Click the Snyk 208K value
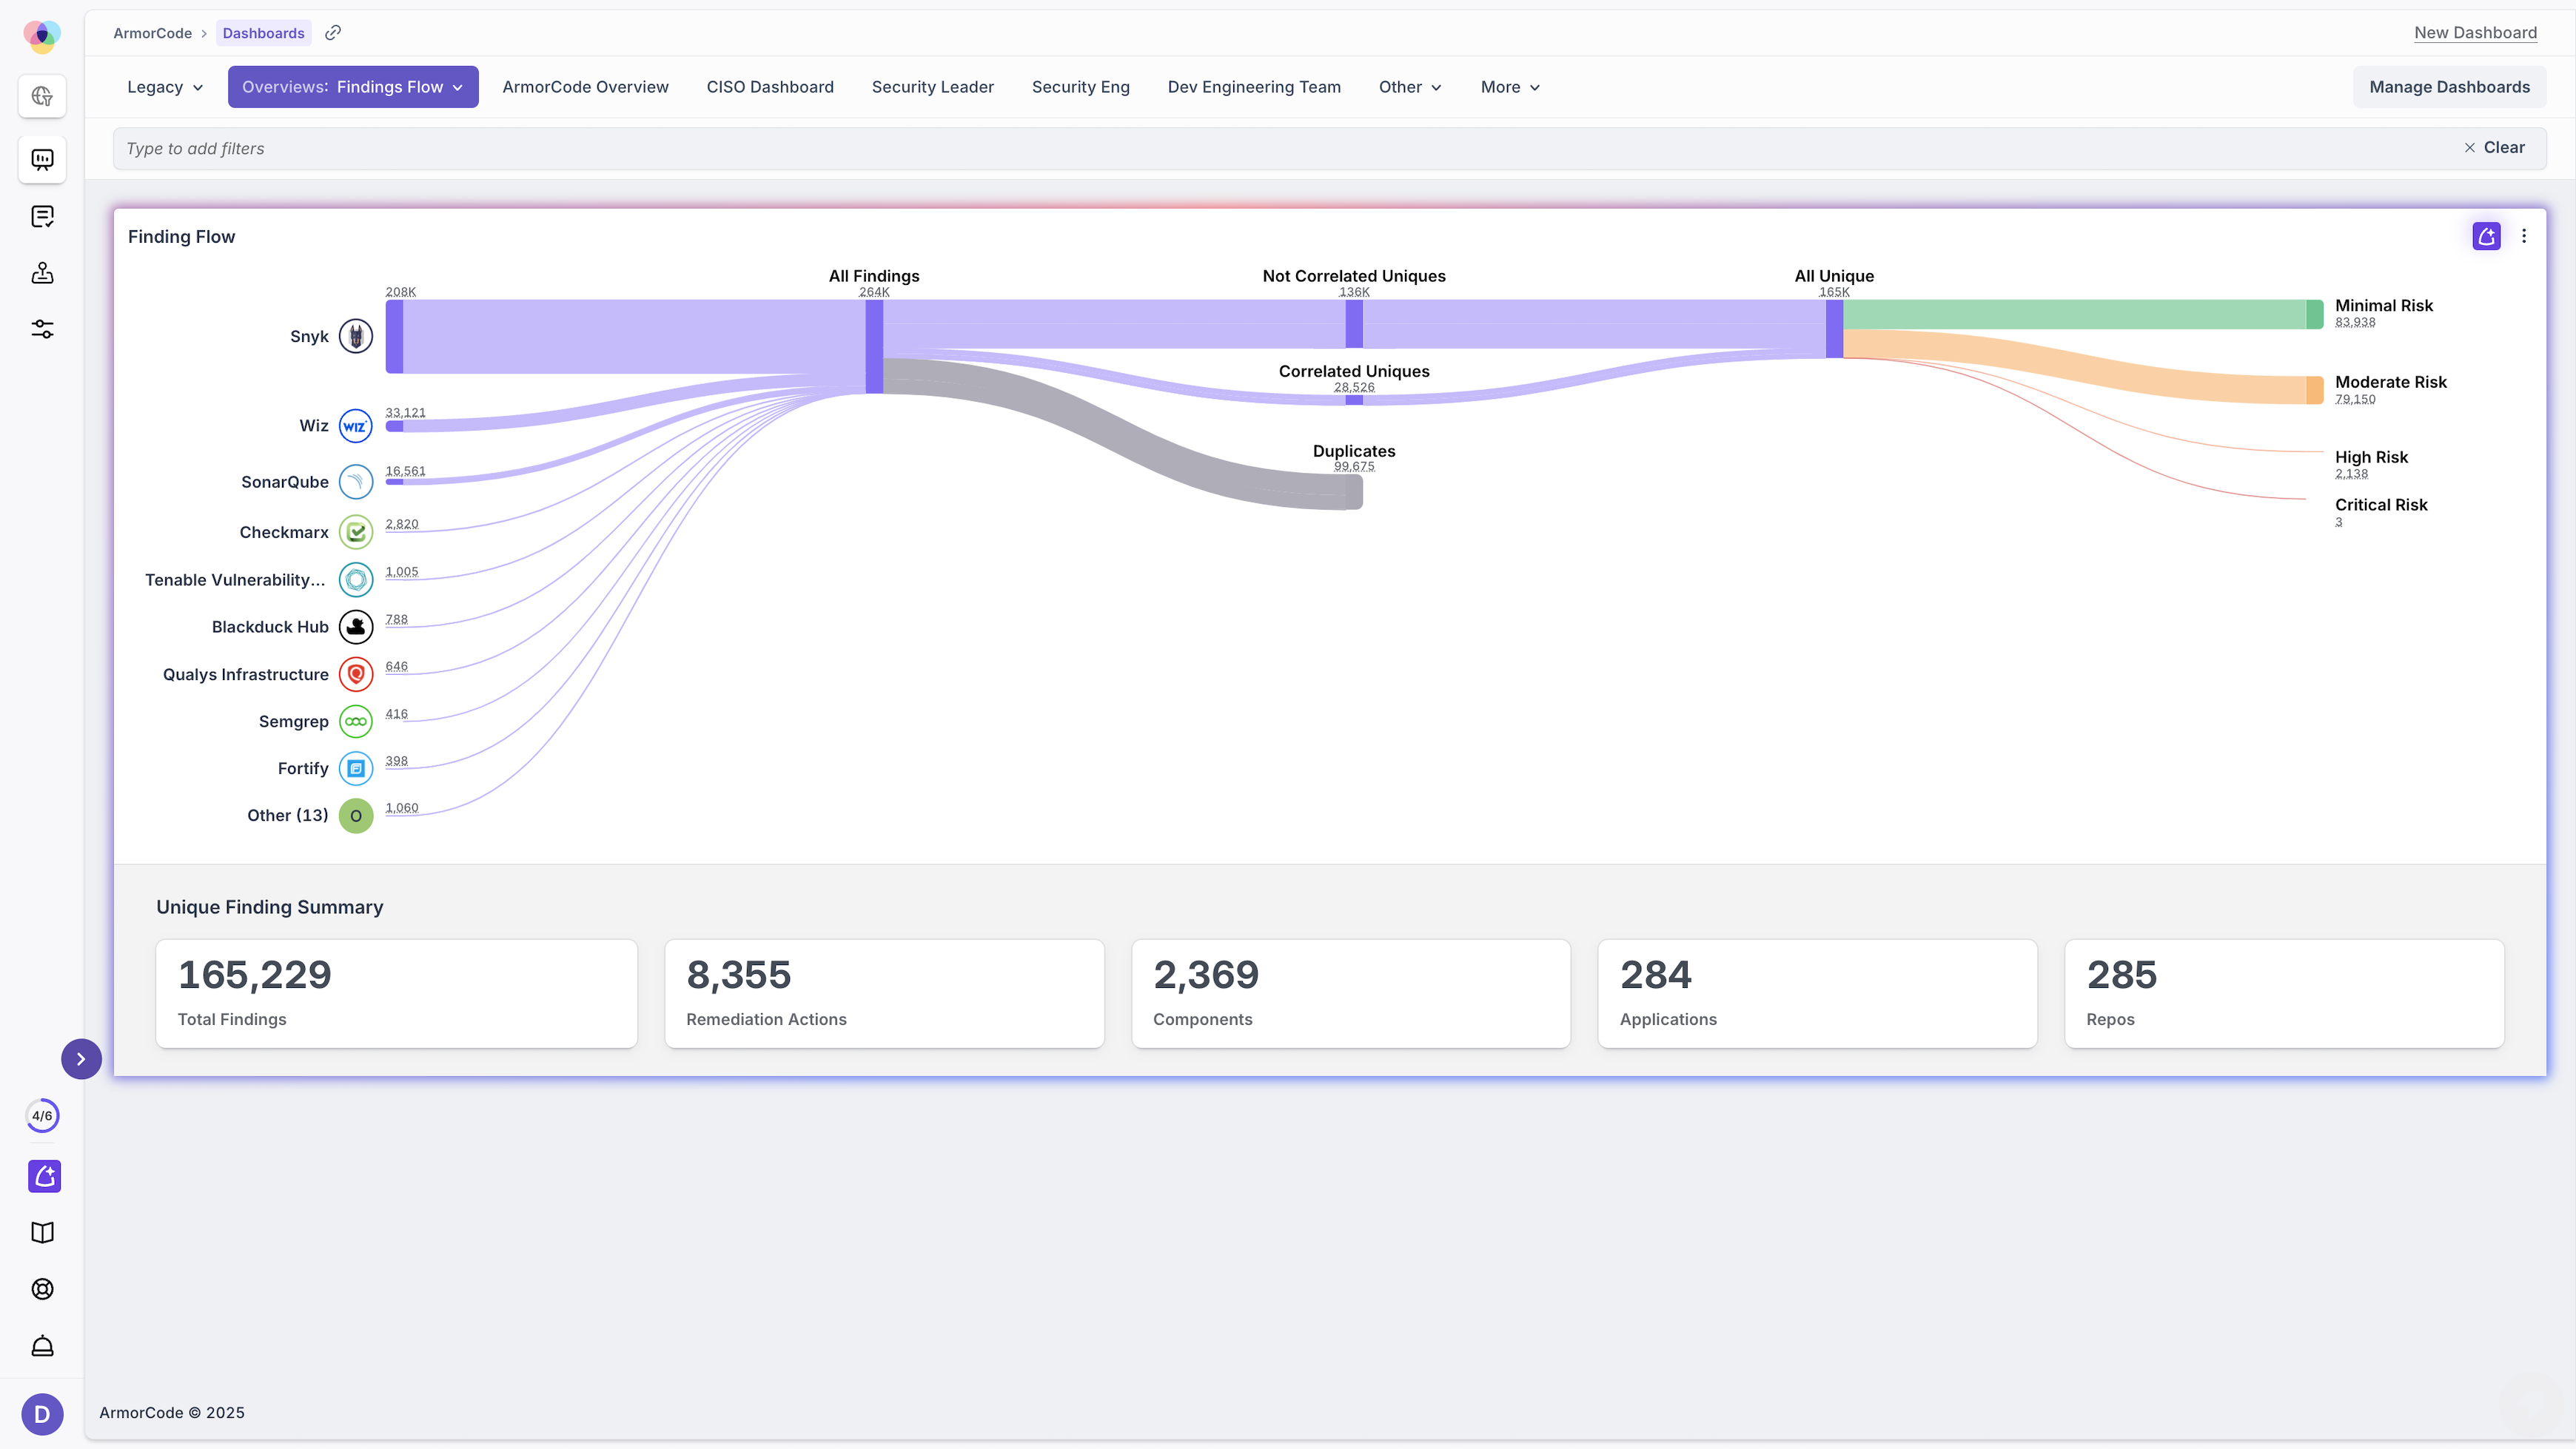 (x=400, y=292)
